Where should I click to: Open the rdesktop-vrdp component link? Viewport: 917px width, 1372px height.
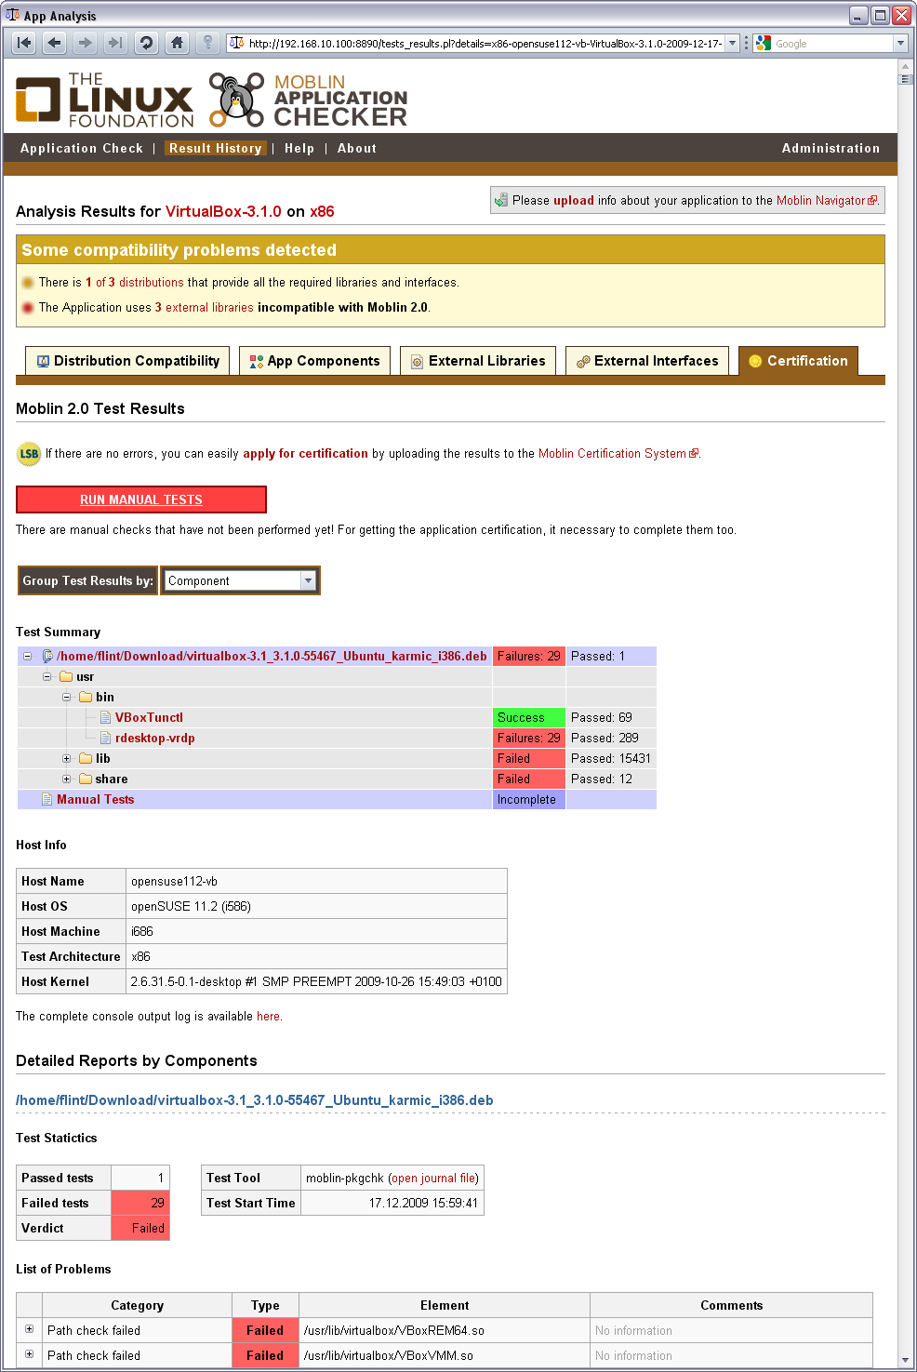point(155,739)
